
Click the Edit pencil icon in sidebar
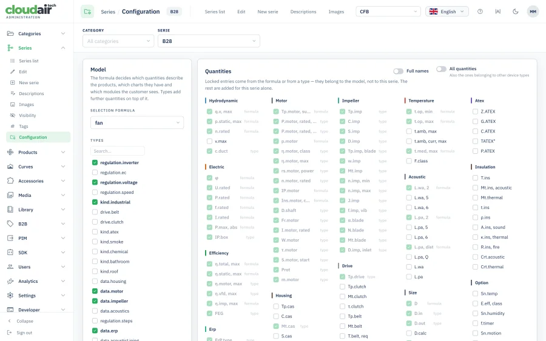click(13, 71)
